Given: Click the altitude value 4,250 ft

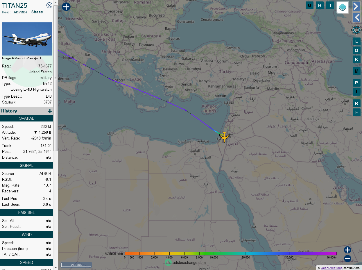Looking at the screenshot, I should click(x=43, y=133).
